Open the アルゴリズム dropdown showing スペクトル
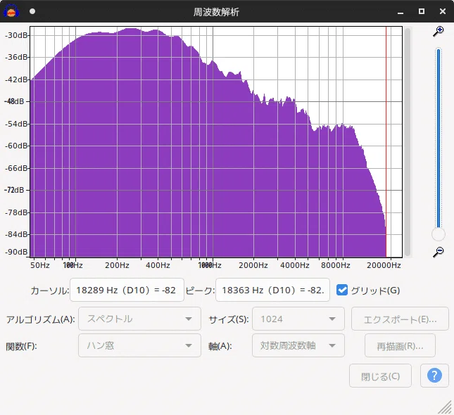The height and width of the screenshot is (415, 454). [x=139, y=319]
